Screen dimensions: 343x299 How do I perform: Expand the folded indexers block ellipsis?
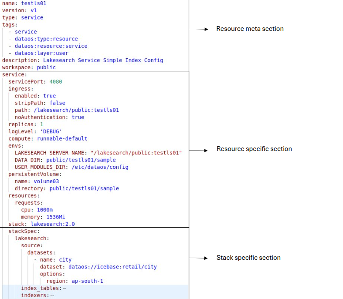(52, 296)
